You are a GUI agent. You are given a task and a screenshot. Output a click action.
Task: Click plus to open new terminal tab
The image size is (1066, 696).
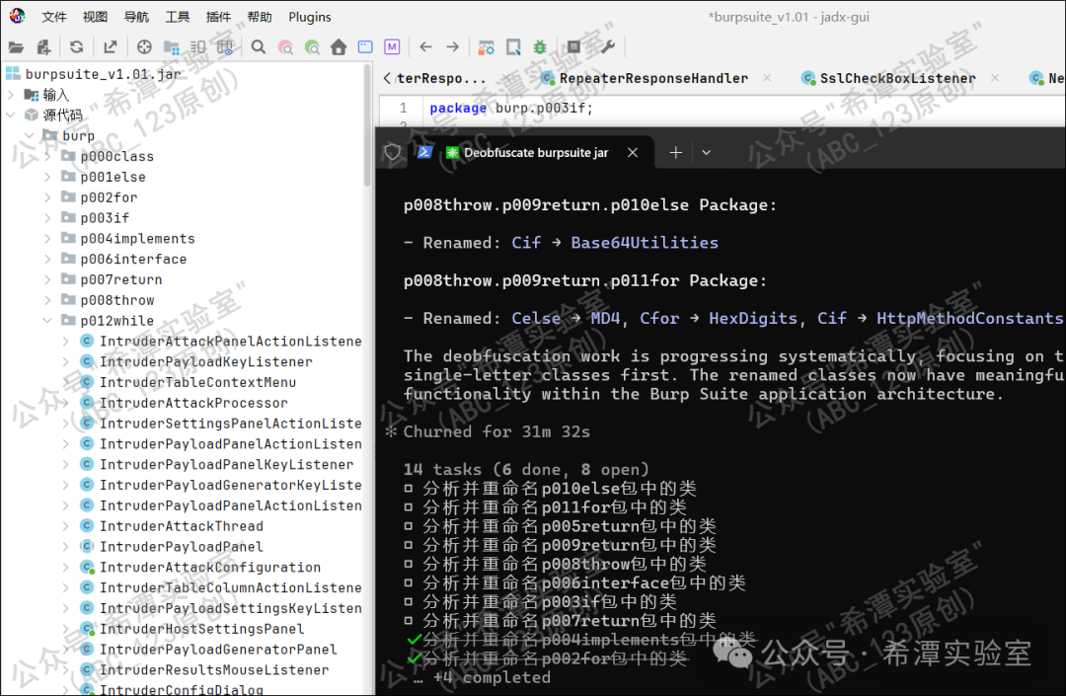coord(675,152)
